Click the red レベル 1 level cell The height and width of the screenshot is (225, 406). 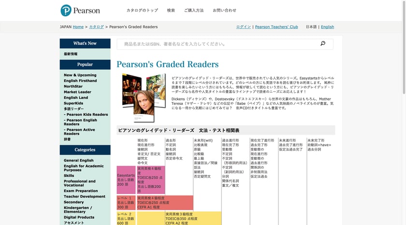pyautogui.click(x=126, y=203)
